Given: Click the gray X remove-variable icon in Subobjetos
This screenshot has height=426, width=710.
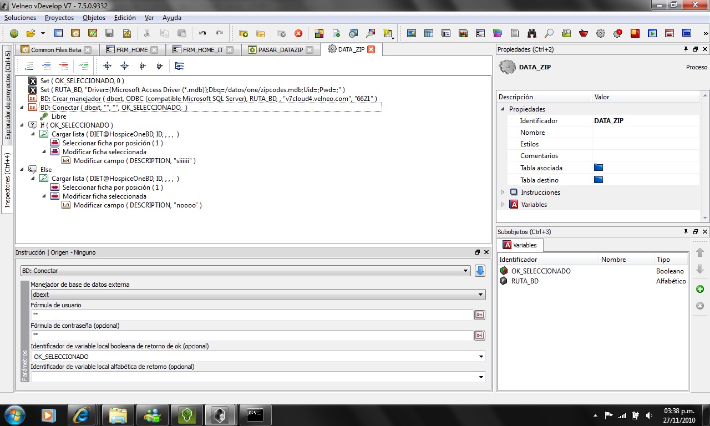Looking at the screenshot, I should pyautogui.click(x=700, y=306).
